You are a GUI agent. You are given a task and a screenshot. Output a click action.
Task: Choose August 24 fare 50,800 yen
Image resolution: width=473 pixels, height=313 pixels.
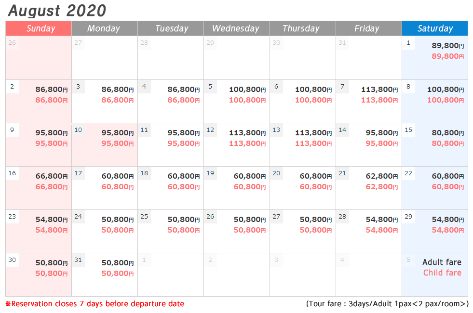pyautogui.click(x=105, y=231)
